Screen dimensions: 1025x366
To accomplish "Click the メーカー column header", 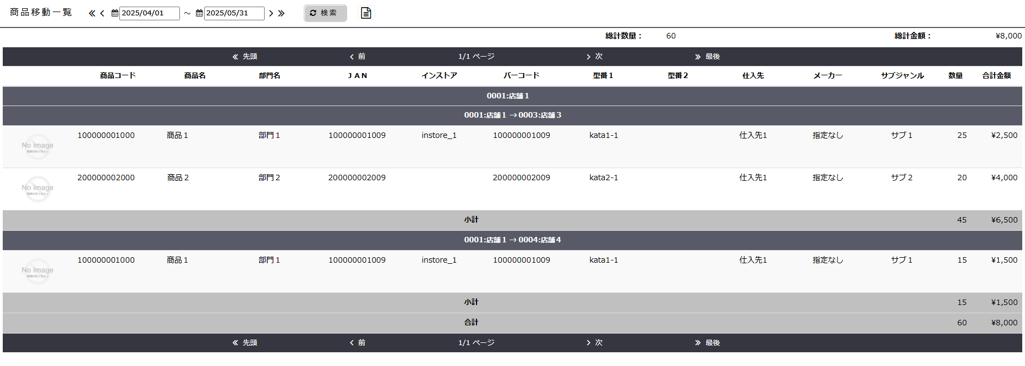I will 828,76.
